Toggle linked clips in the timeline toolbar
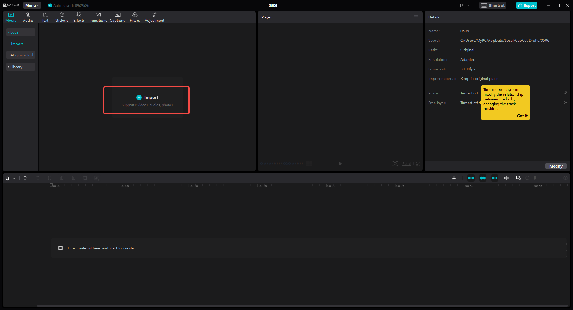 495,178
